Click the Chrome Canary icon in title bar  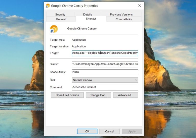48,6
